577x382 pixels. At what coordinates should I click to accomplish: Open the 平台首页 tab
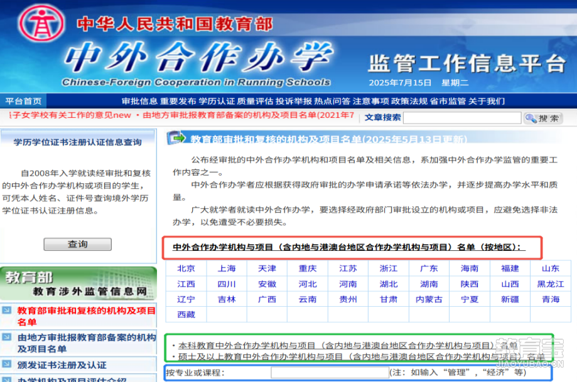[24, 101]
